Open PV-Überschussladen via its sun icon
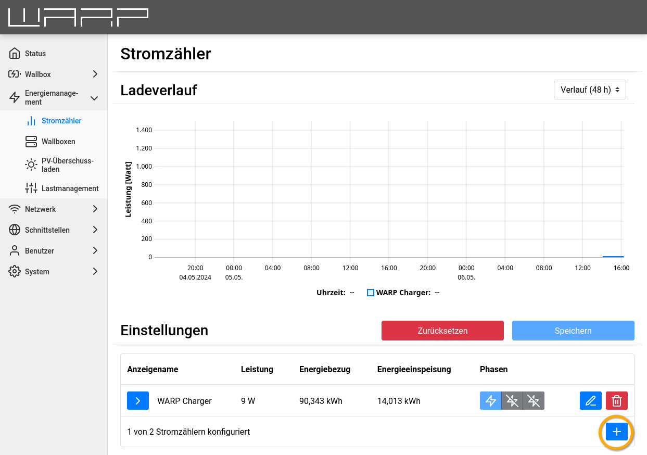The image size is (647, 455). (32, 164)
